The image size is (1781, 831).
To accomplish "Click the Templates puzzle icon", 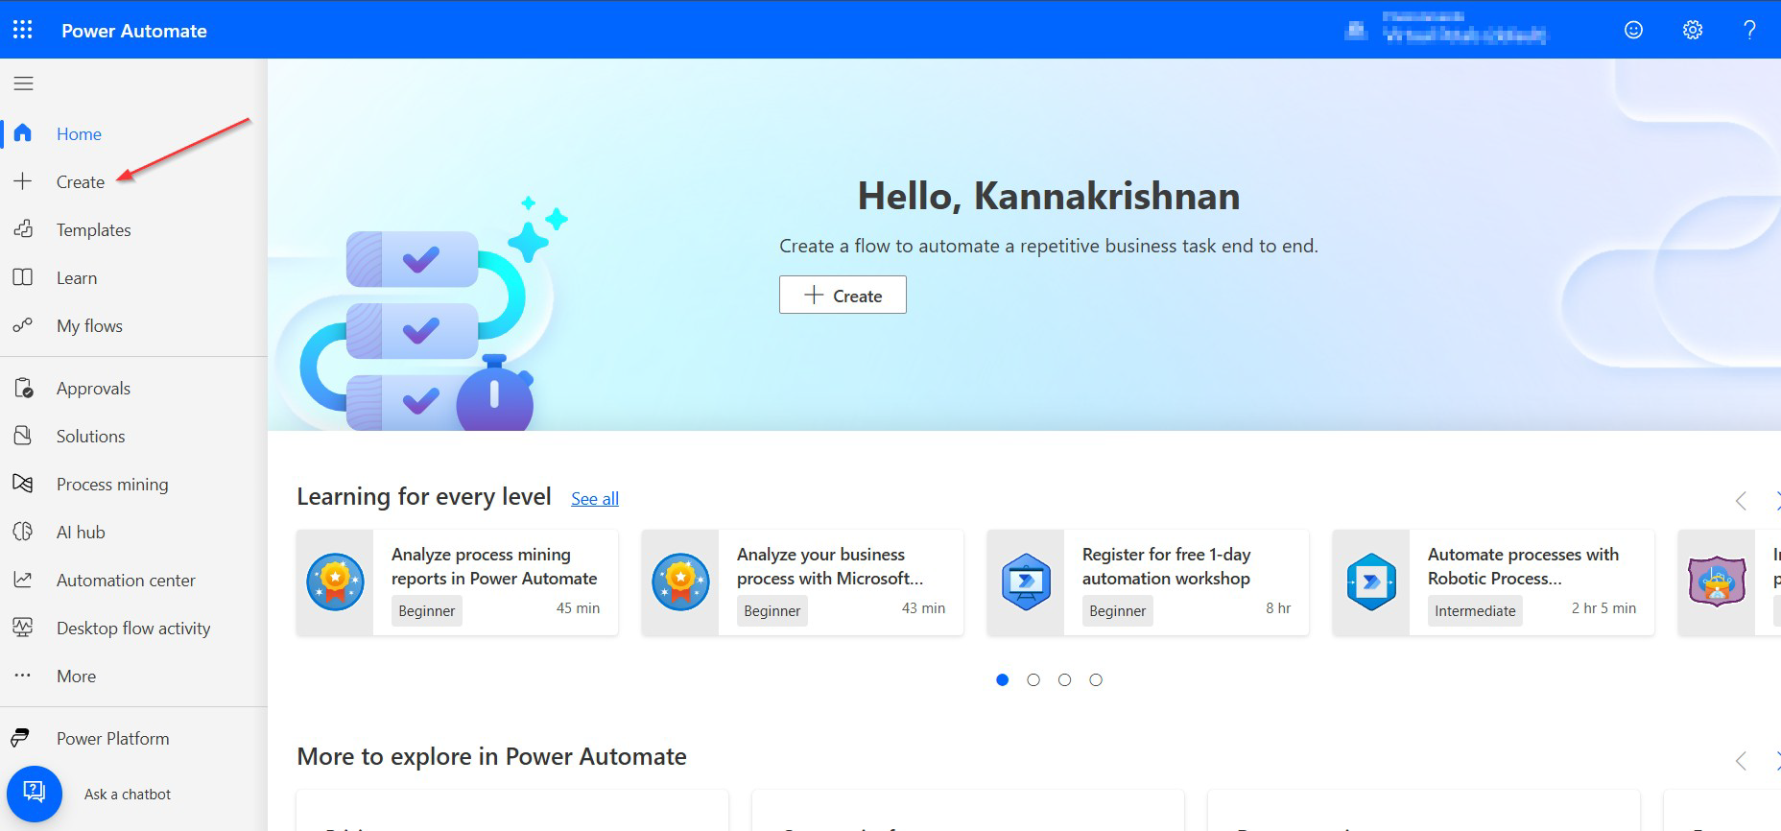I will tap(23, 229).
